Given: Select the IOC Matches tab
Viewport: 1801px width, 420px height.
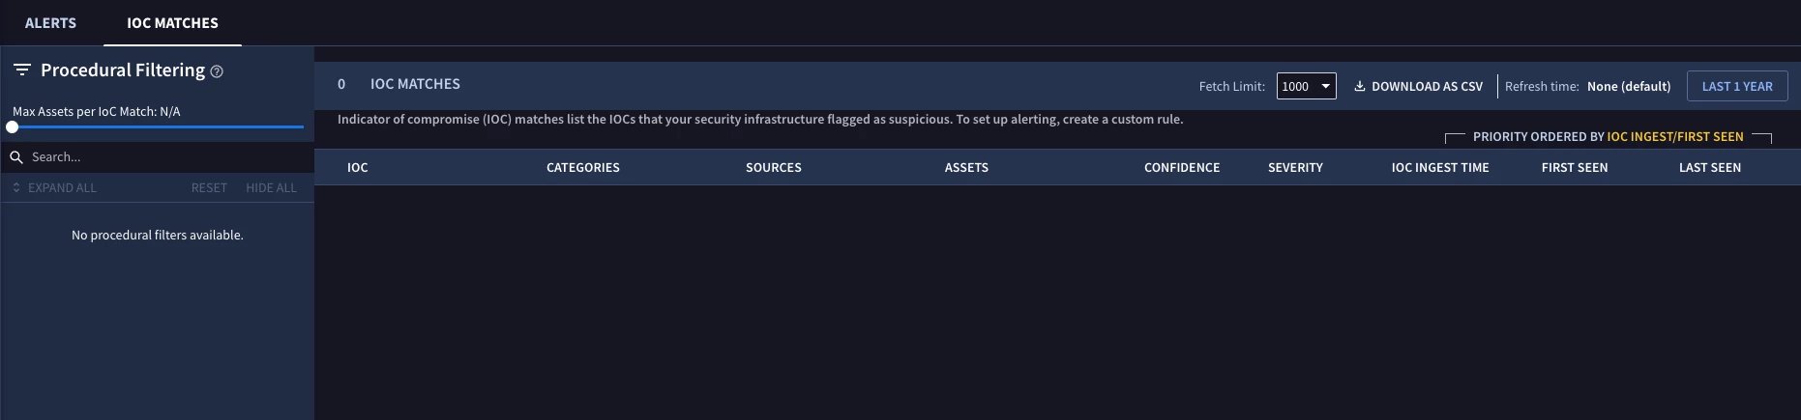Looking at the screenshot, I should (x=172, y=23).
